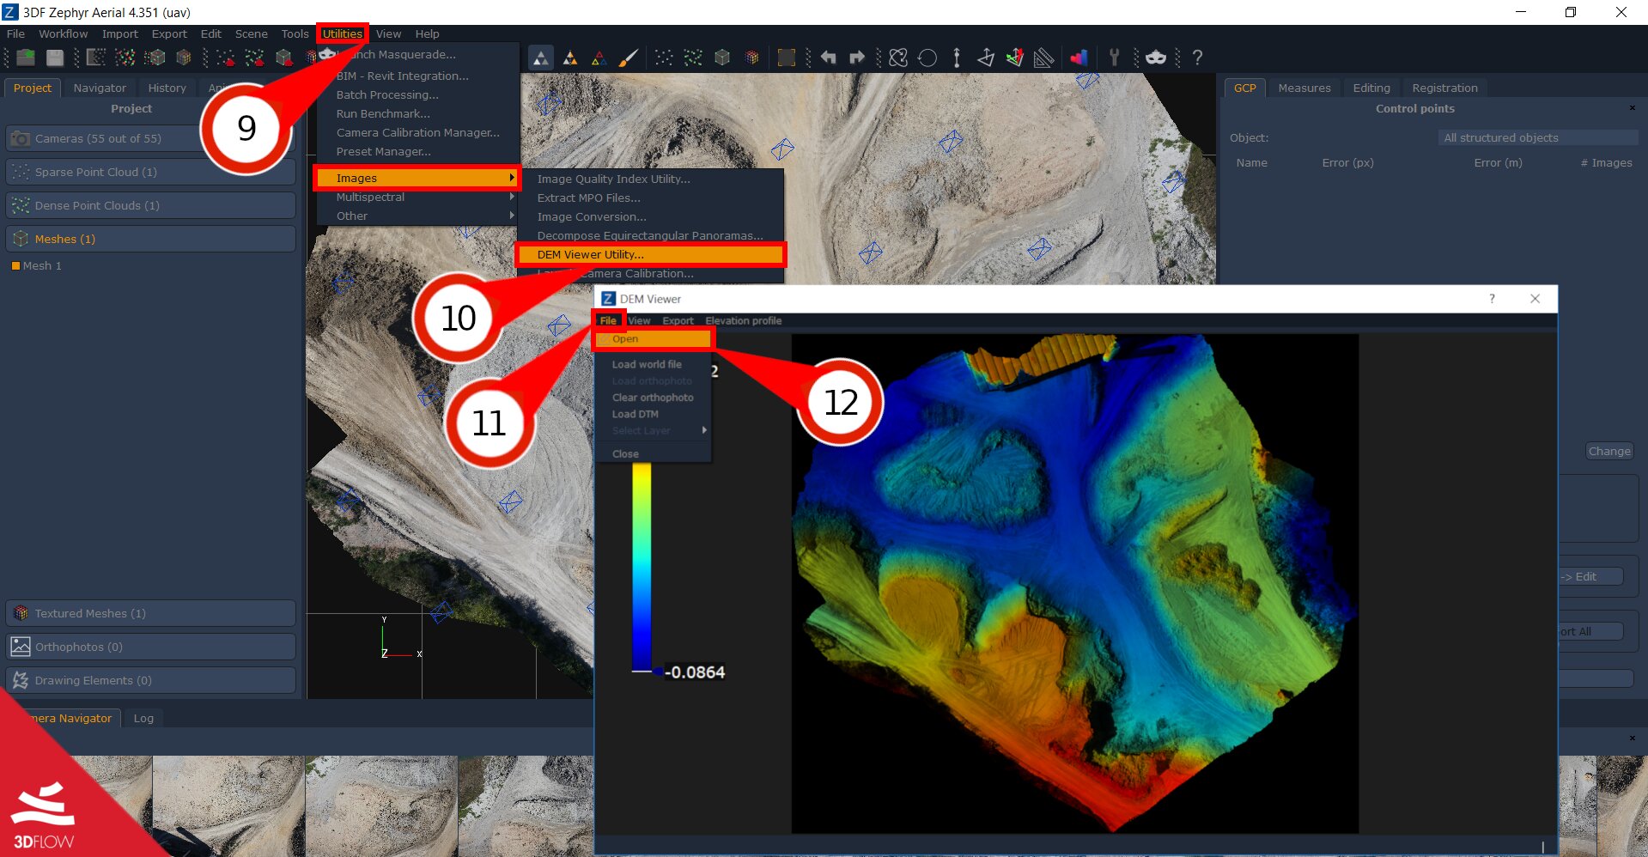Image resolution: width=1648 pixels, height=857 pixels.
Task: Click the save (floppy disk) toolbar icon
Action: click(55, 58)
